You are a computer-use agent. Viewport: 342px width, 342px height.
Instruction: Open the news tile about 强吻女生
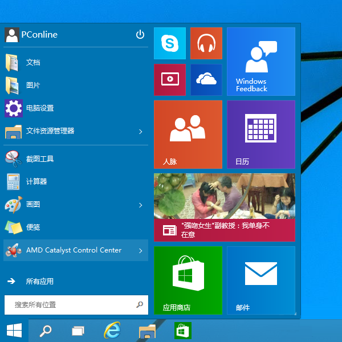225,207
